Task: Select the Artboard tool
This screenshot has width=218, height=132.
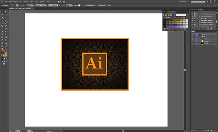Action: pyautogui.click(x=2, y=46)
